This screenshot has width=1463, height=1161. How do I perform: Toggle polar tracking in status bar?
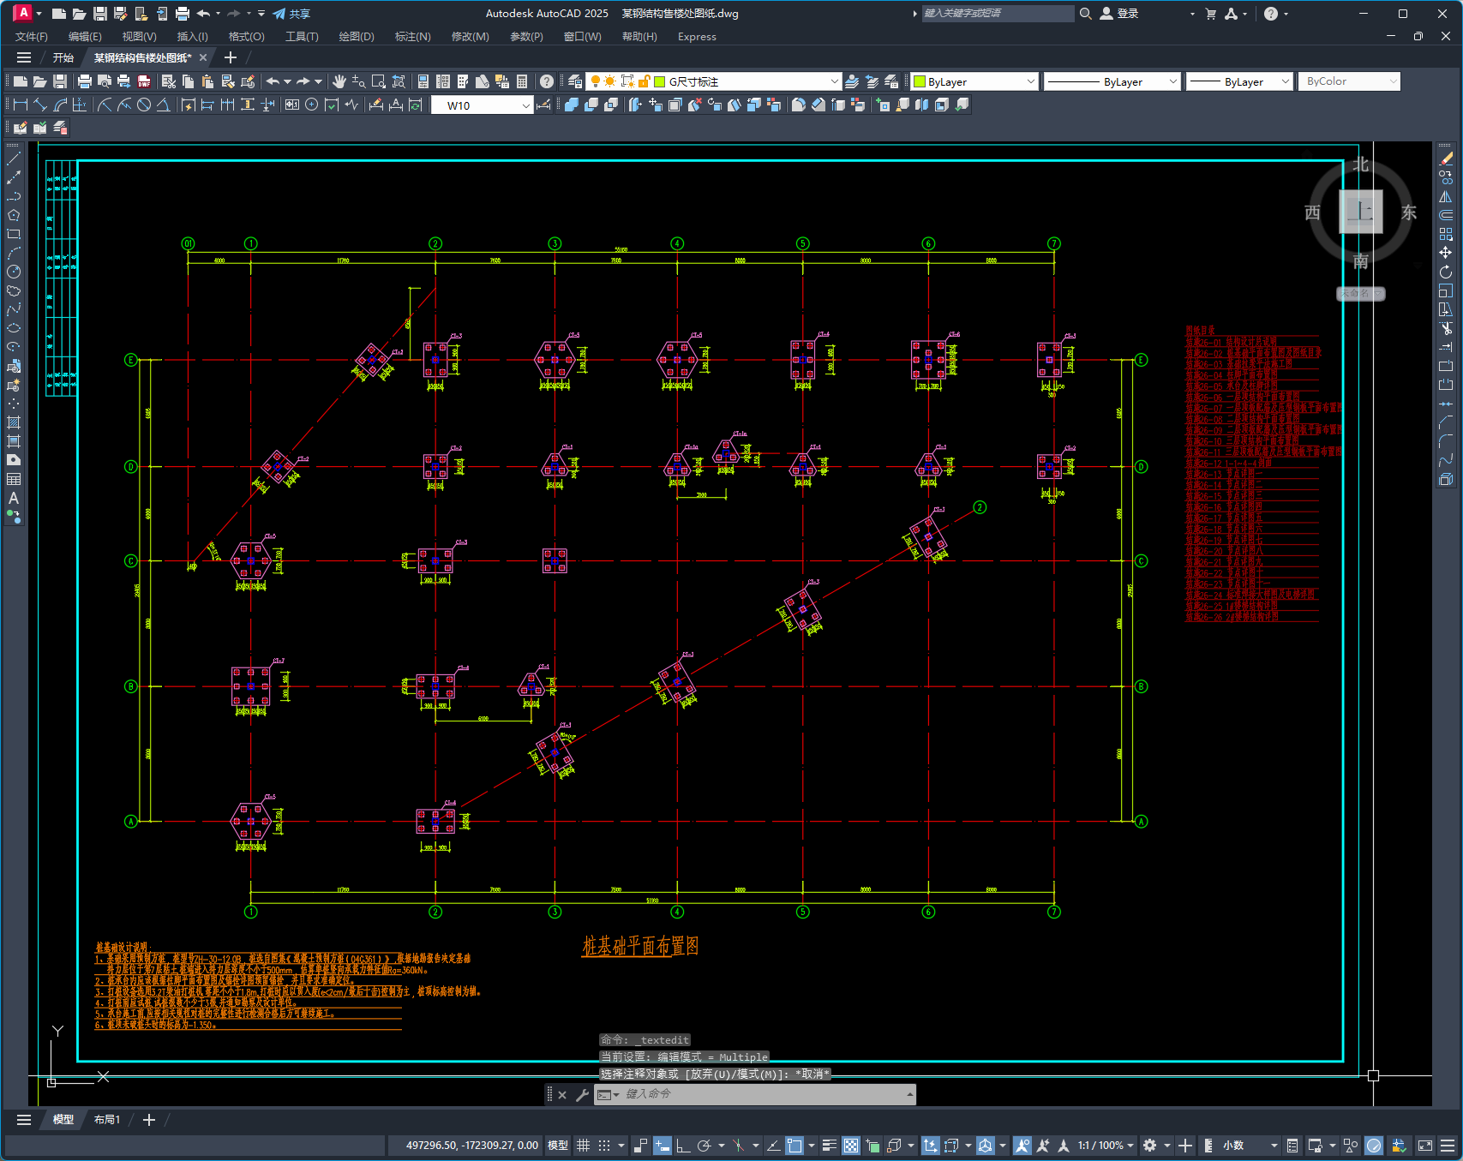tap(705, 1146)
